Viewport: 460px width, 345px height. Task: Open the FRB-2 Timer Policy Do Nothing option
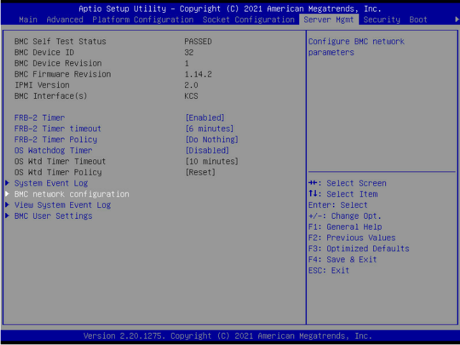[211, 140]
